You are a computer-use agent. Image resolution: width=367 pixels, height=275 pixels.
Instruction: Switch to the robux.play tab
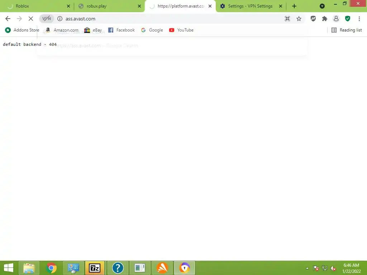pyautogui.click(x=109, y=6)
